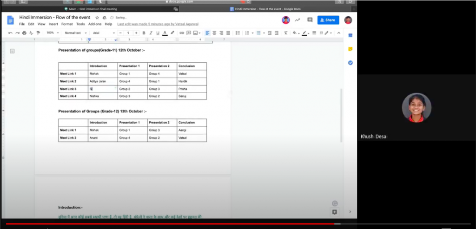Decrease font size with minus button
The image size is (476, 229).
[120, 33]
